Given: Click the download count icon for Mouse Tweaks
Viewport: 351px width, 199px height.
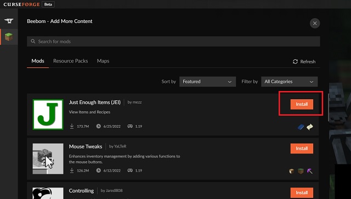Looking at the screenshot, I should (x=72, y=170).
